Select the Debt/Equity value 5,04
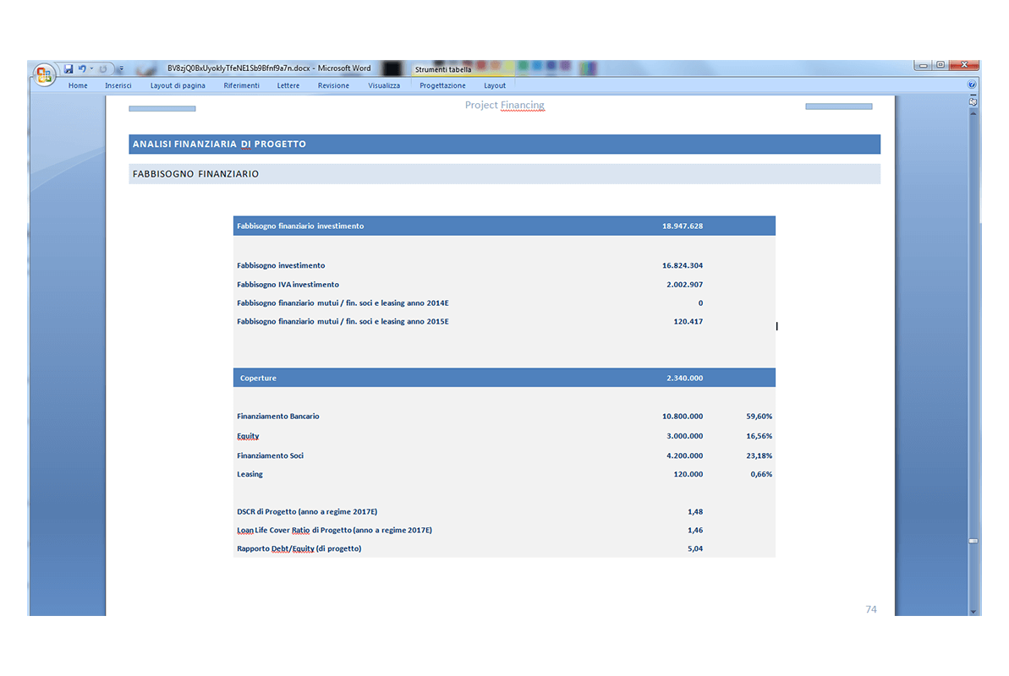The height and width of the screenshot is (676, 1009). (x=695, y=548)
